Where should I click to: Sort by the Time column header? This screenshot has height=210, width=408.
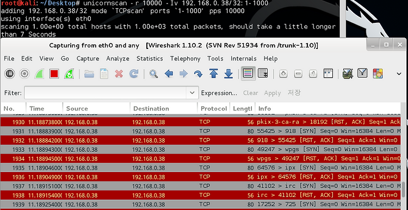(44, 108)
